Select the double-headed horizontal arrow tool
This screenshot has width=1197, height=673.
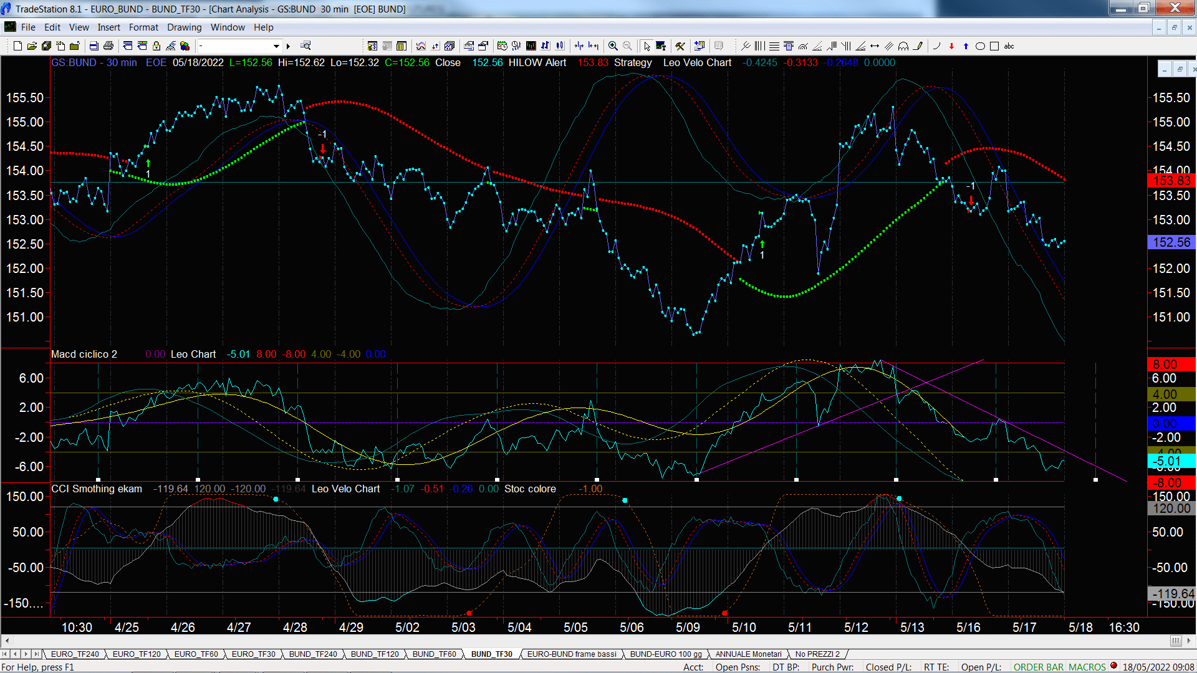(875, 45)
